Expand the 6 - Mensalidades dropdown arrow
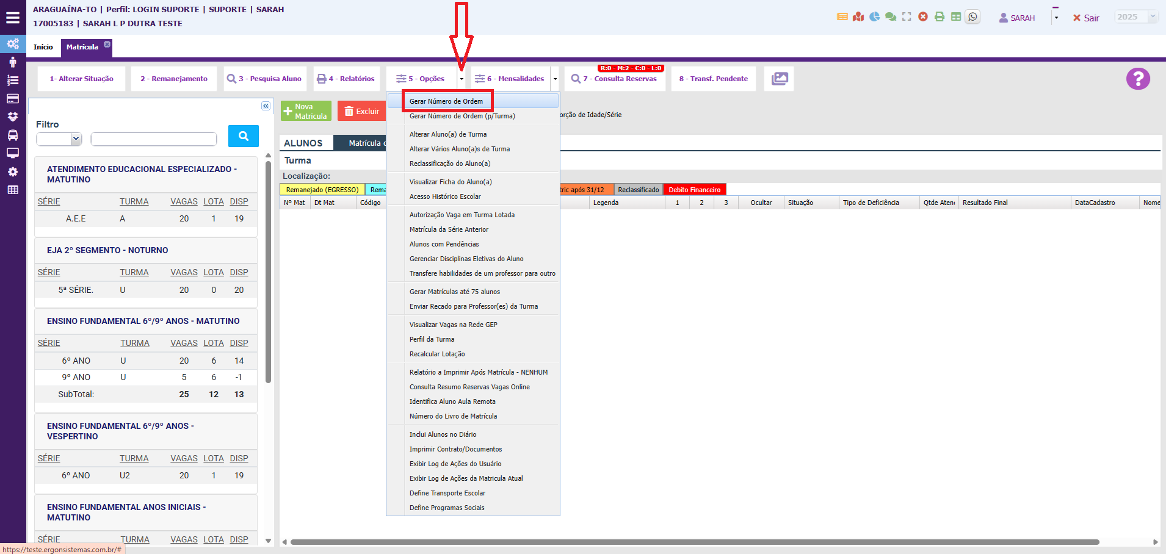 click(x=555, y=79)
